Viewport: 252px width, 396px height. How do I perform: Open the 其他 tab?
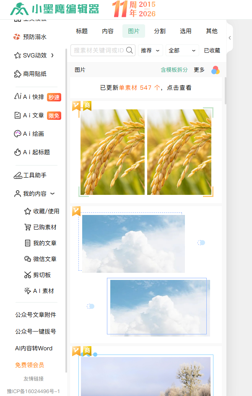[212, 31]
